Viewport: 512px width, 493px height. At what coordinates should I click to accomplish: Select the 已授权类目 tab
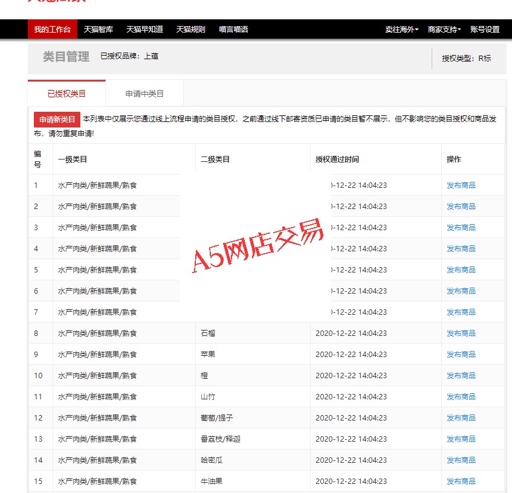(66, 94)
